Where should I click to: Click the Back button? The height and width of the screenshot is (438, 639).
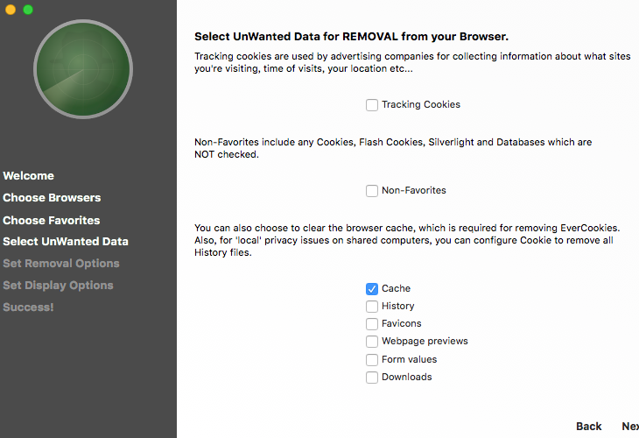point(589,426)
